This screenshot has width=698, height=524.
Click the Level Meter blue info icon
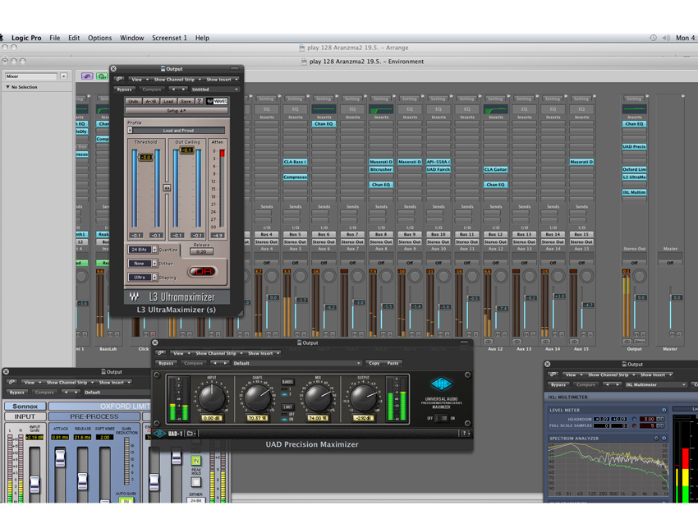click(x=664, y=410)
